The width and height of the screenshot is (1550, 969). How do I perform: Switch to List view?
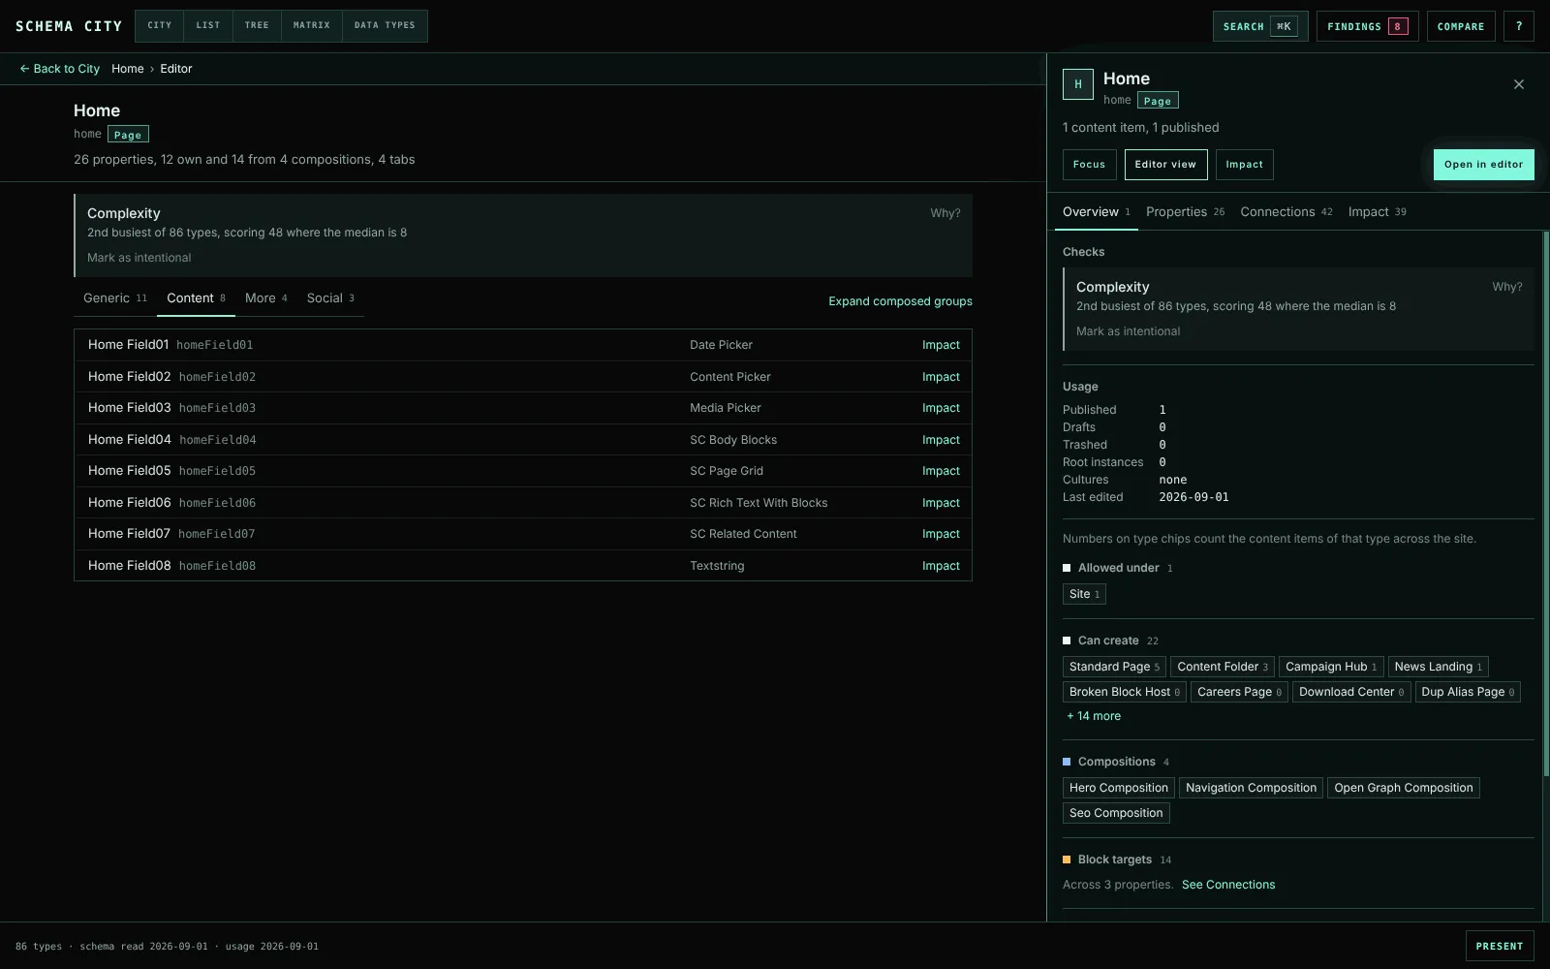208,26
